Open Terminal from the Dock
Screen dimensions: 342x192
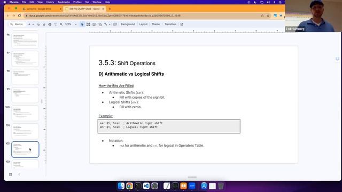tap(138, 186)
